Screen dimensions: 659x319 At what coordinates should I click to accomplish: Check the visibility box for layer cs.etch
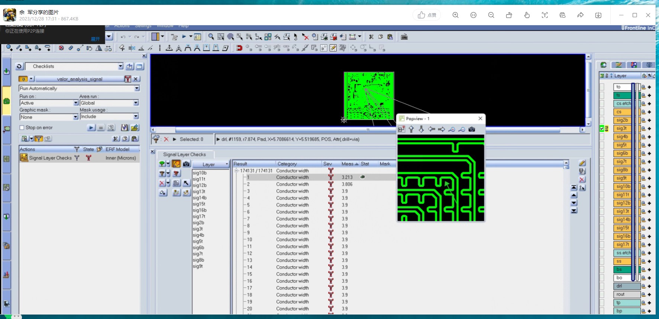(x=602, y=103)
